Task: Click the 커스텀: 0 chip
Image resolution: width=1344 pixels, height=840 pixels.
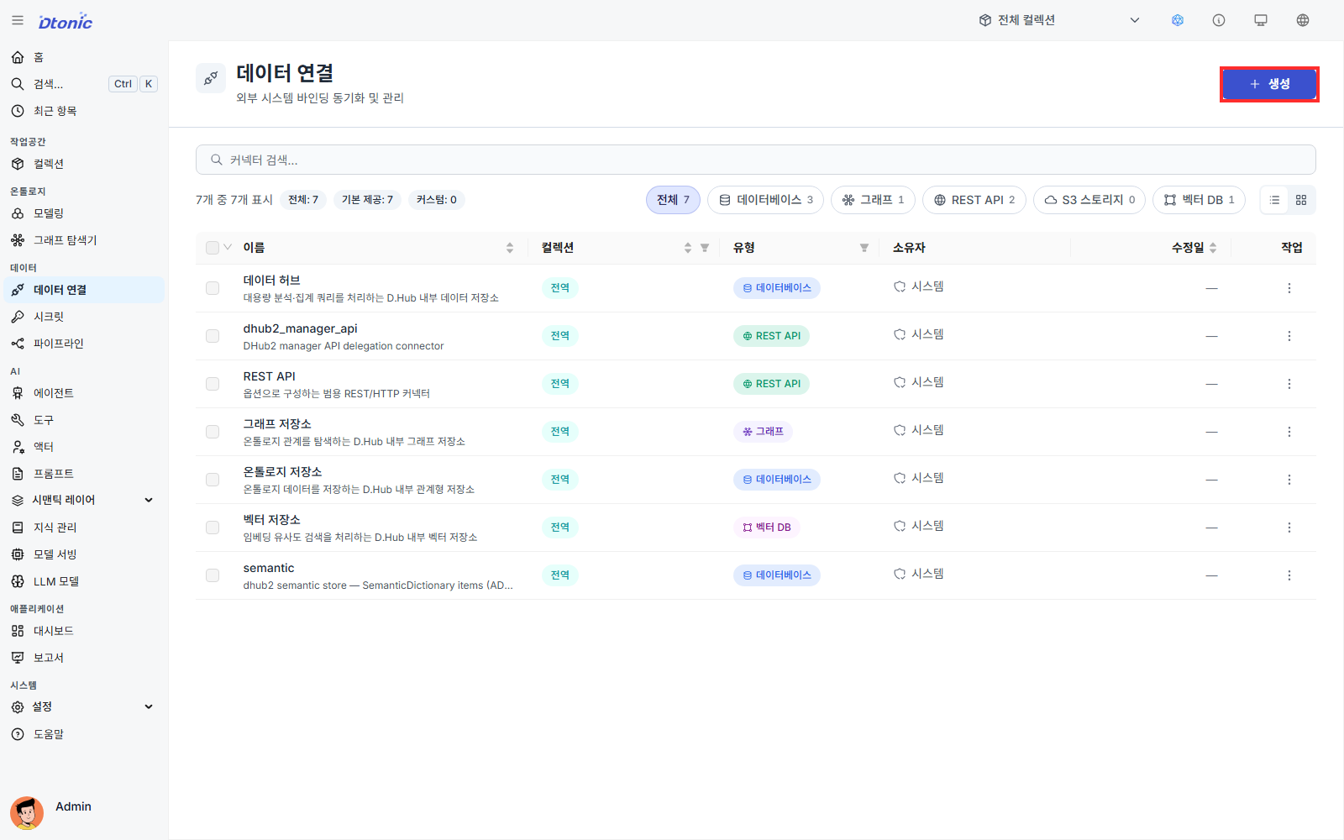Action: click(x=437, y=200)
